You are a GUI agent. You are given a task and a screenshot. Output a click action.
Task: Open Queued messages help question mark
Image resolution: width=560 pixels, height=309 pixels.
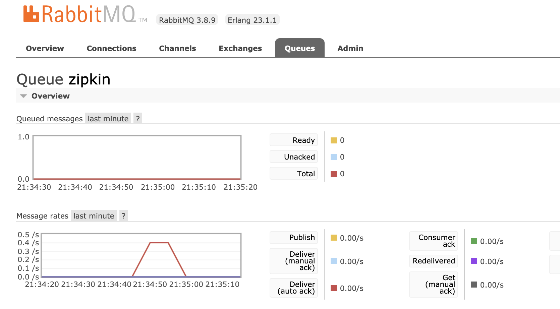138,119
